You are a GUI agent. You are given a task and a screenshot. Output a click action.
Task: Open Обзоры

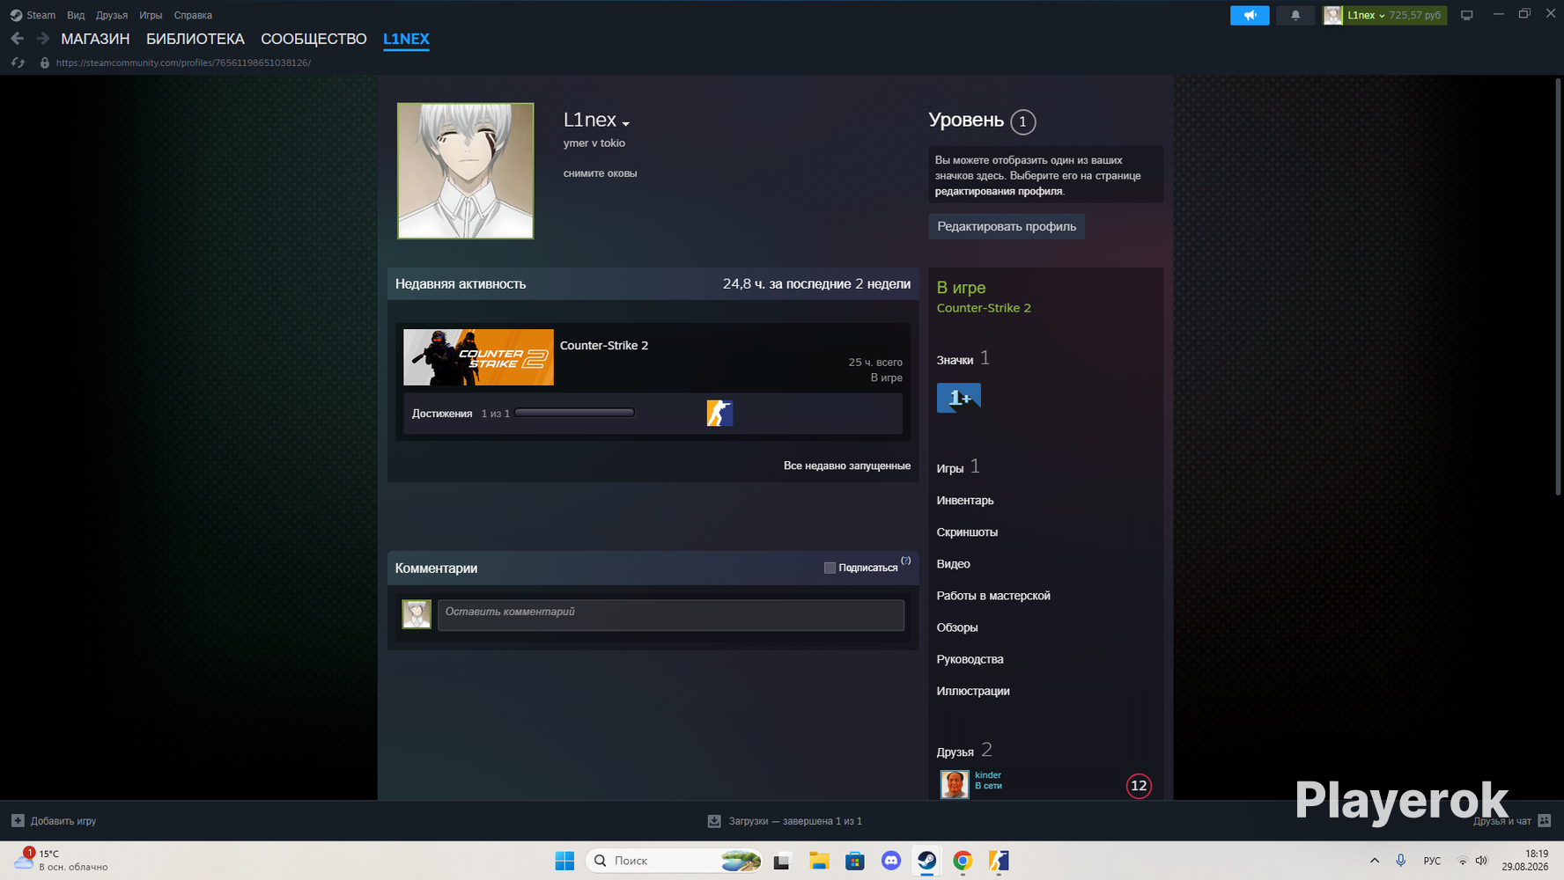tap(957, 627)
